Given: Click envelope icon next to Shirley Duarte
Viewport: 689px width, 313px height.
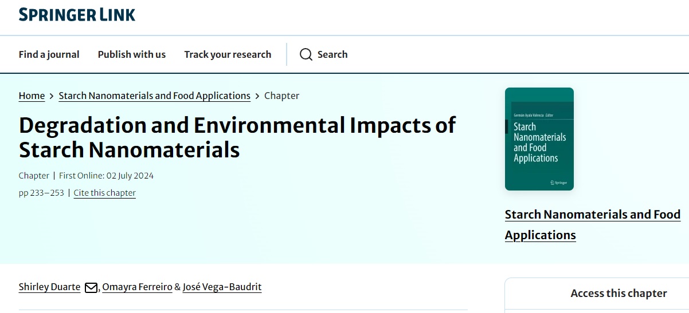Looking at the screenshot, I should 91,287.
